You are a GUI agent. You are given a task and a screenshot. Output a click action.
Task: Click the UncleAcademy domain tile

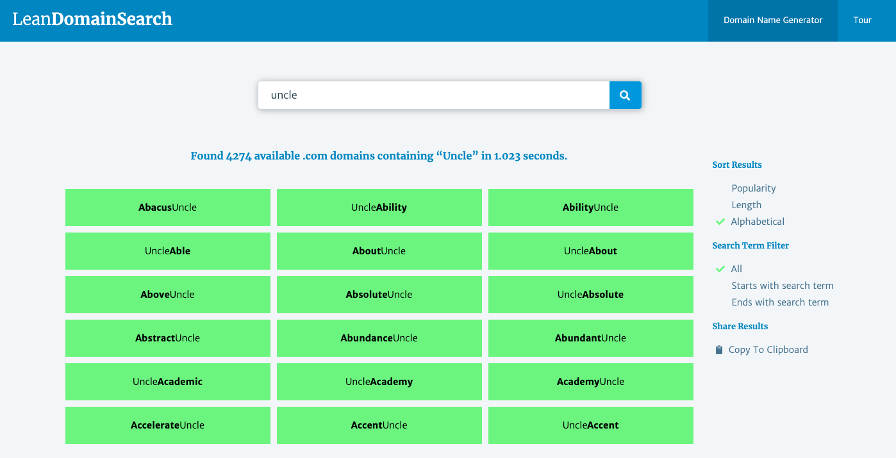pyautogui.click(x=379, y=382)
